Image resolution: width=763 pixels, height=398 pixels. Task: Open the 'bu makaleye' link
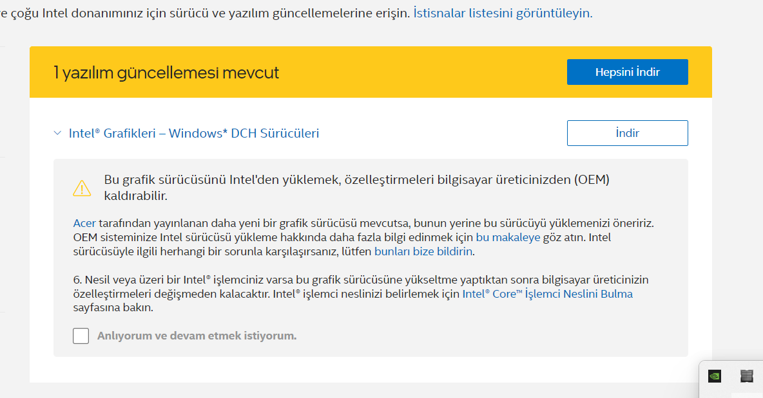click(508, 237)
